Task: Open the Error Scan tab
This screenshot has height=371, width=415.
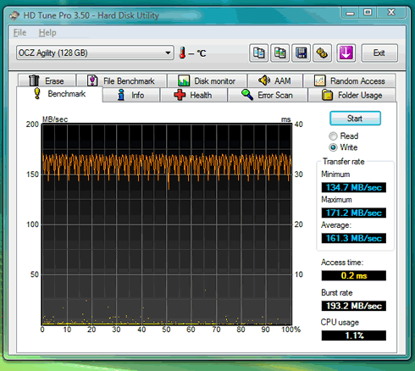Action: click(268, 95)
